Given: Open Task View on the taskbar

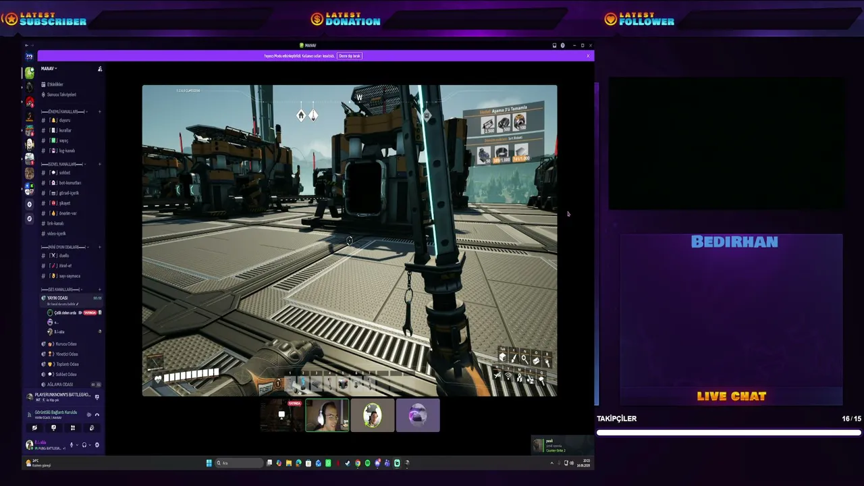Looking at the screenshot, I should (269, 463).
